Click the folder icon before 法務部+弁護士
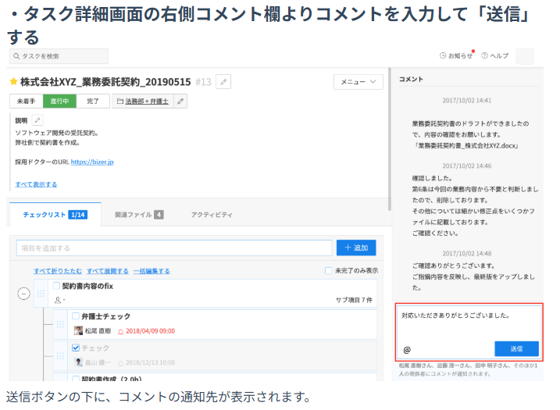 coord(120,102)
